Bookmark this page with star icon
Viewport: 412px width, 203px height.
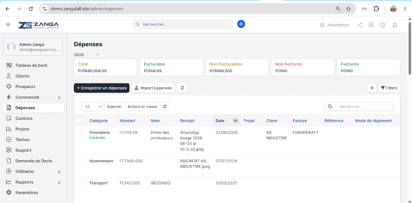pos(348,9)
